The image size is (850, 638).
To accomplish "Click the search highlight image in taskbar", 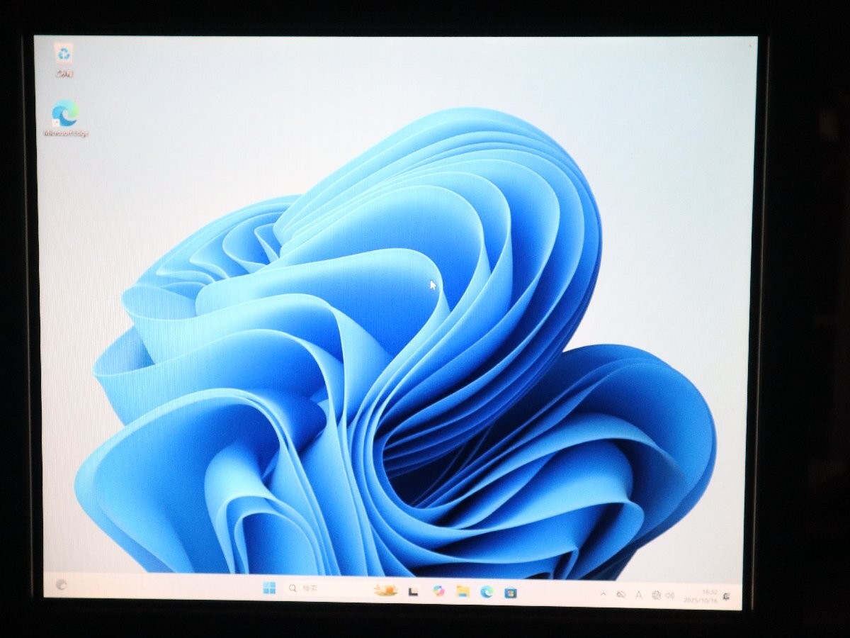I will pos(385,590).
